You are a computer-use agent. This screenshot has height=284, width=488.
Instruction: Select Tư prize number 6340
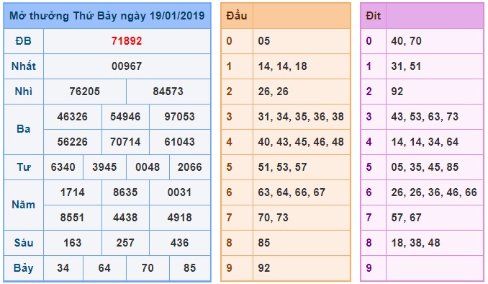coord(63,167)
